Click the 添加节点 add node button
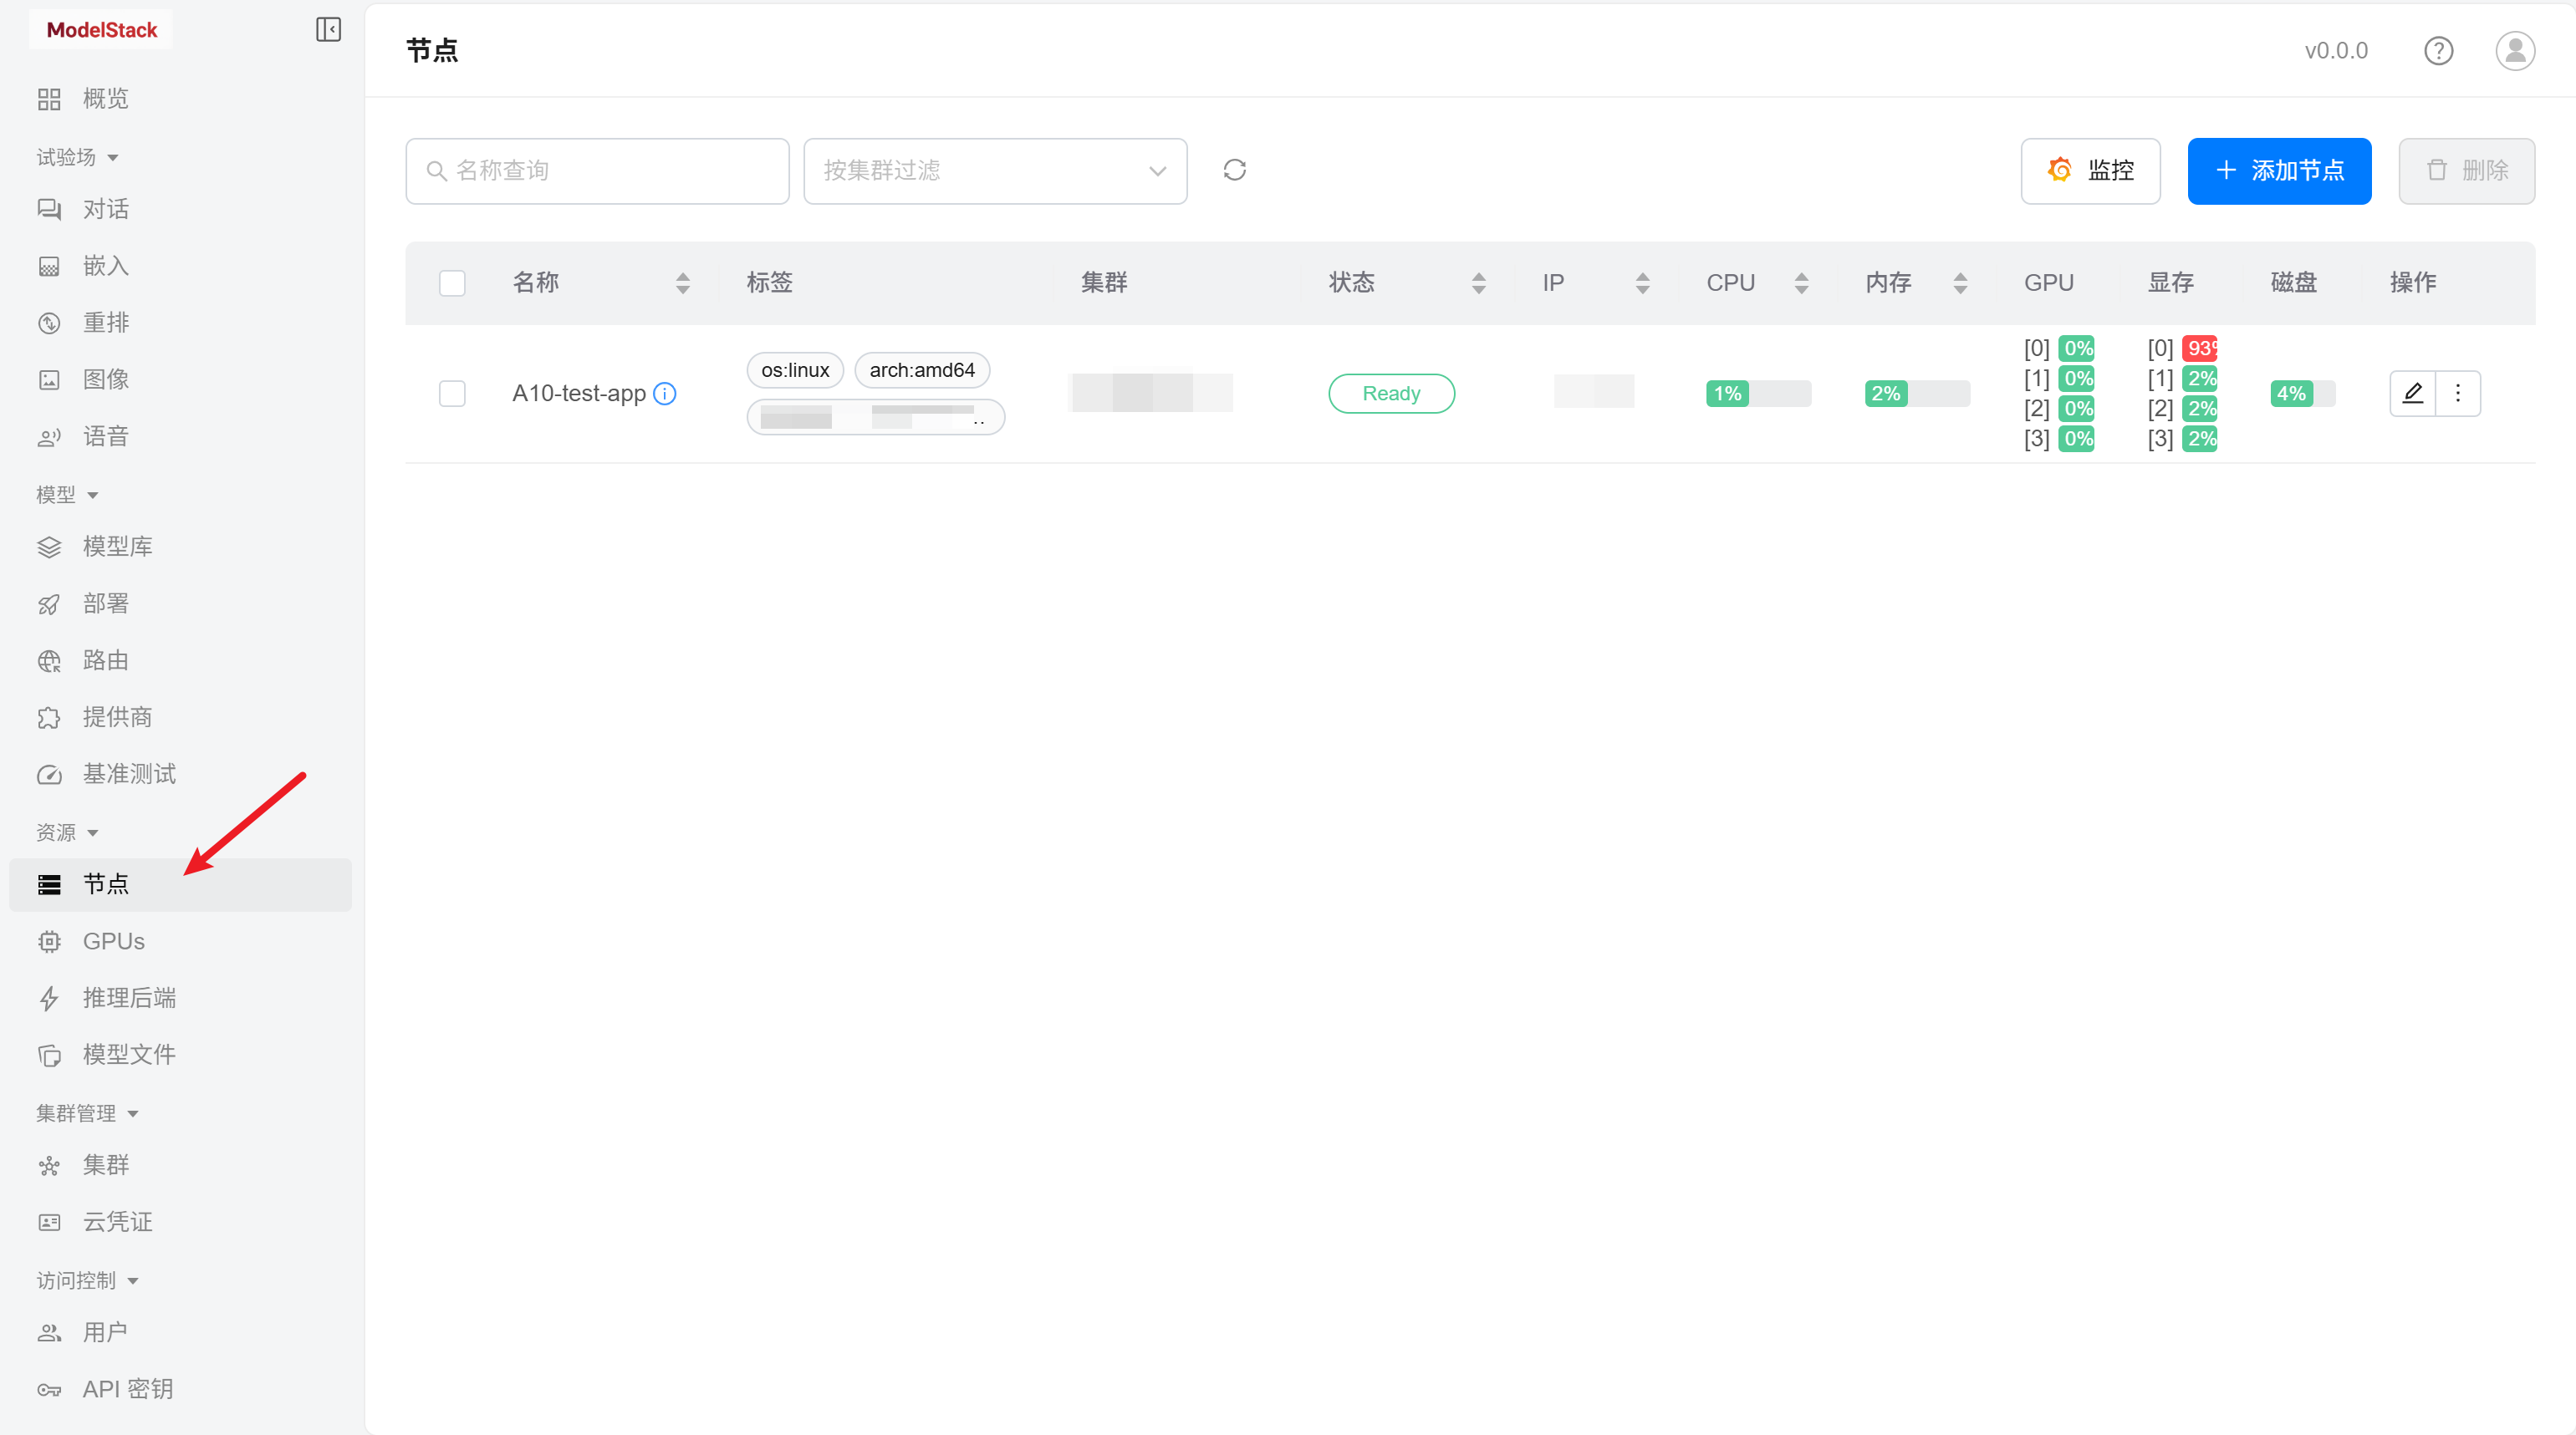 2279,170
